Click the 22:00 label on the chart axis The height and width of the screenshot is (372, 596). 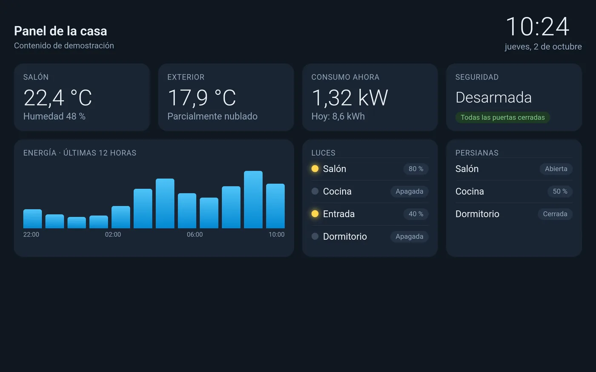[x=31, y=235]
